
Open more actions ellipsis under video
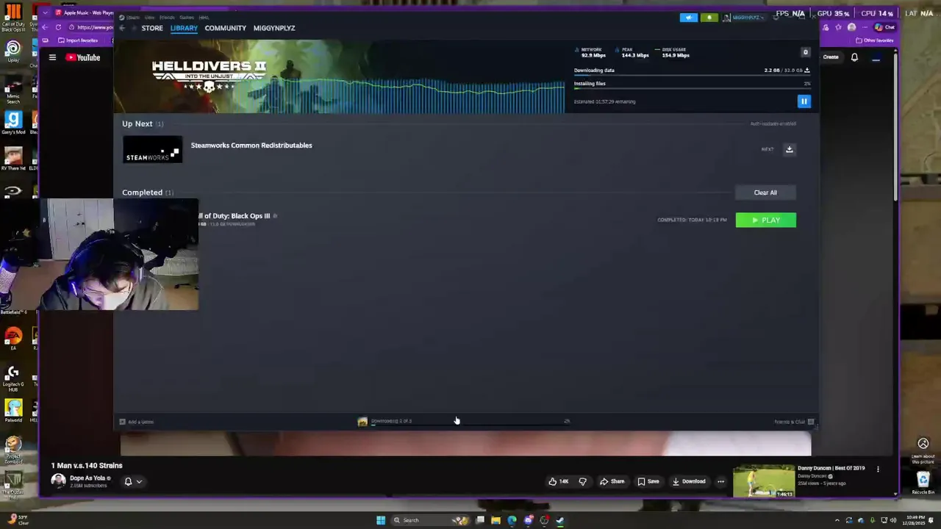pos(720,481)
